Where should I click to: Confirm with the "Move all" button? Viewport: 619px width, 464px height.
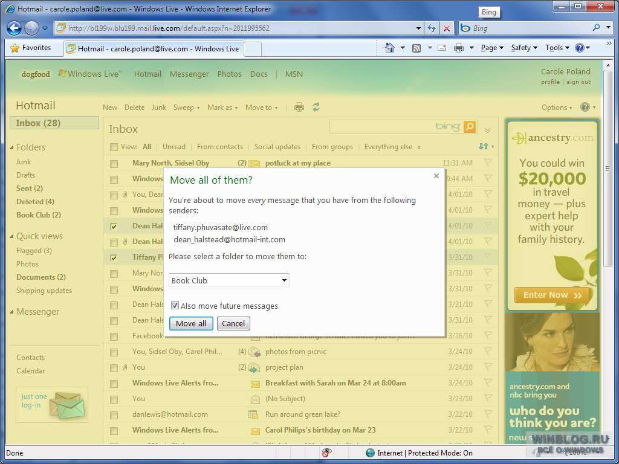(x=191, y=324)
